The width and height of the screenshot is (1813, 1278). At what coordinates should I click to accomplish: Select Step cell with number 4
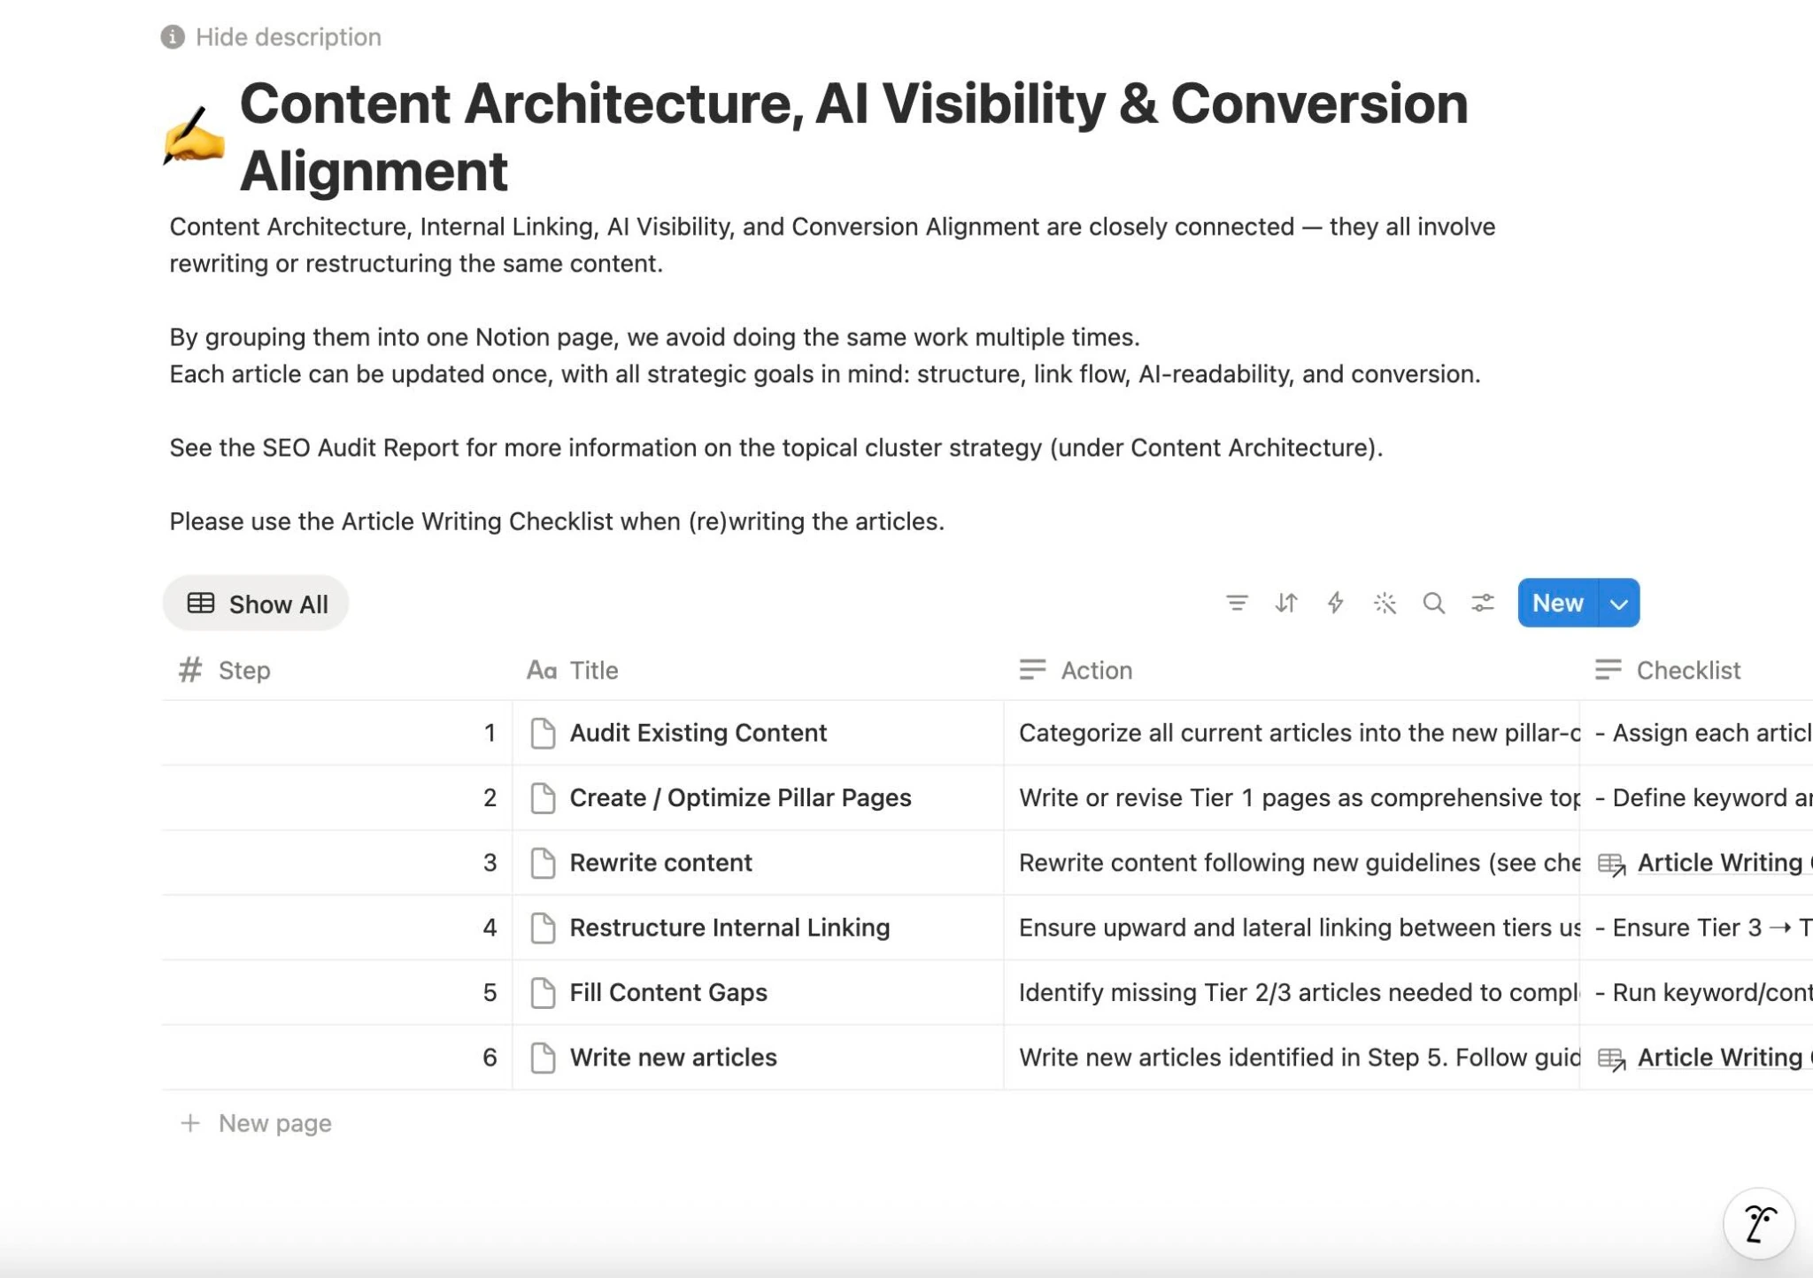(337, 928)
